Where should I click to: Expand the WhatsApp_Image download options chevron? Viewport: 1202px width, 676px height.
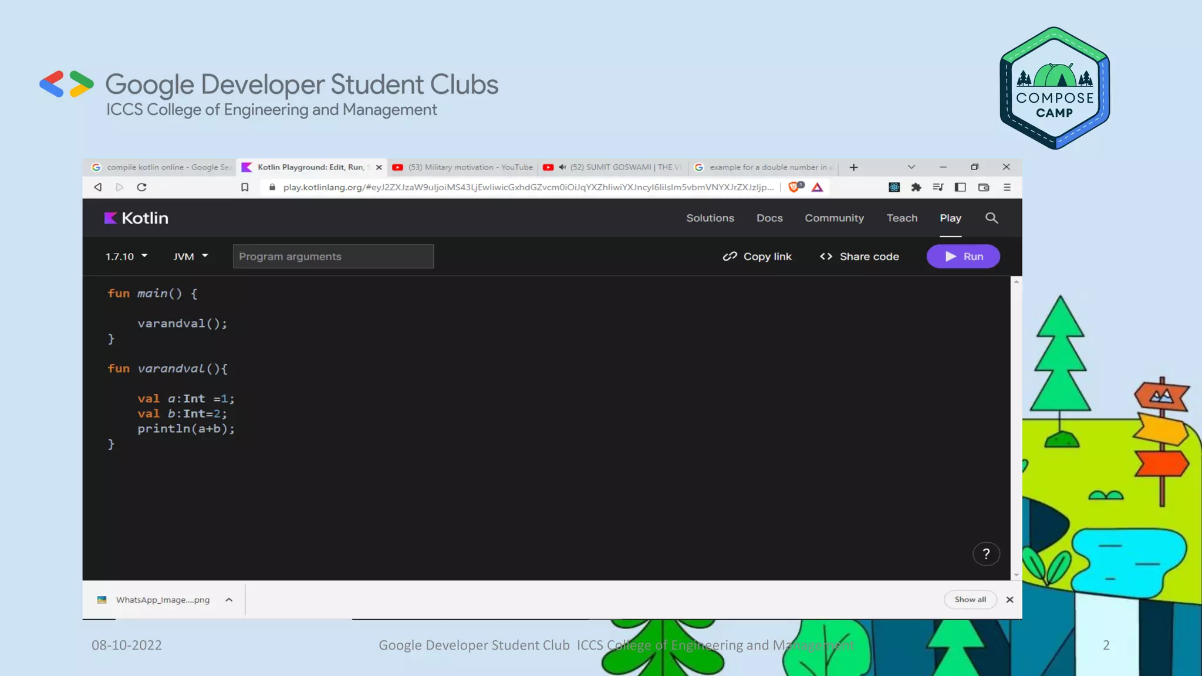(229, 600)
